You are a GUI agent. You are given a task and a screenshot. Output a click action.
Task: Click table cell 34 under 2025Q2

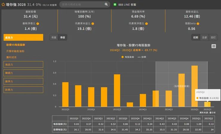(208, 130)
